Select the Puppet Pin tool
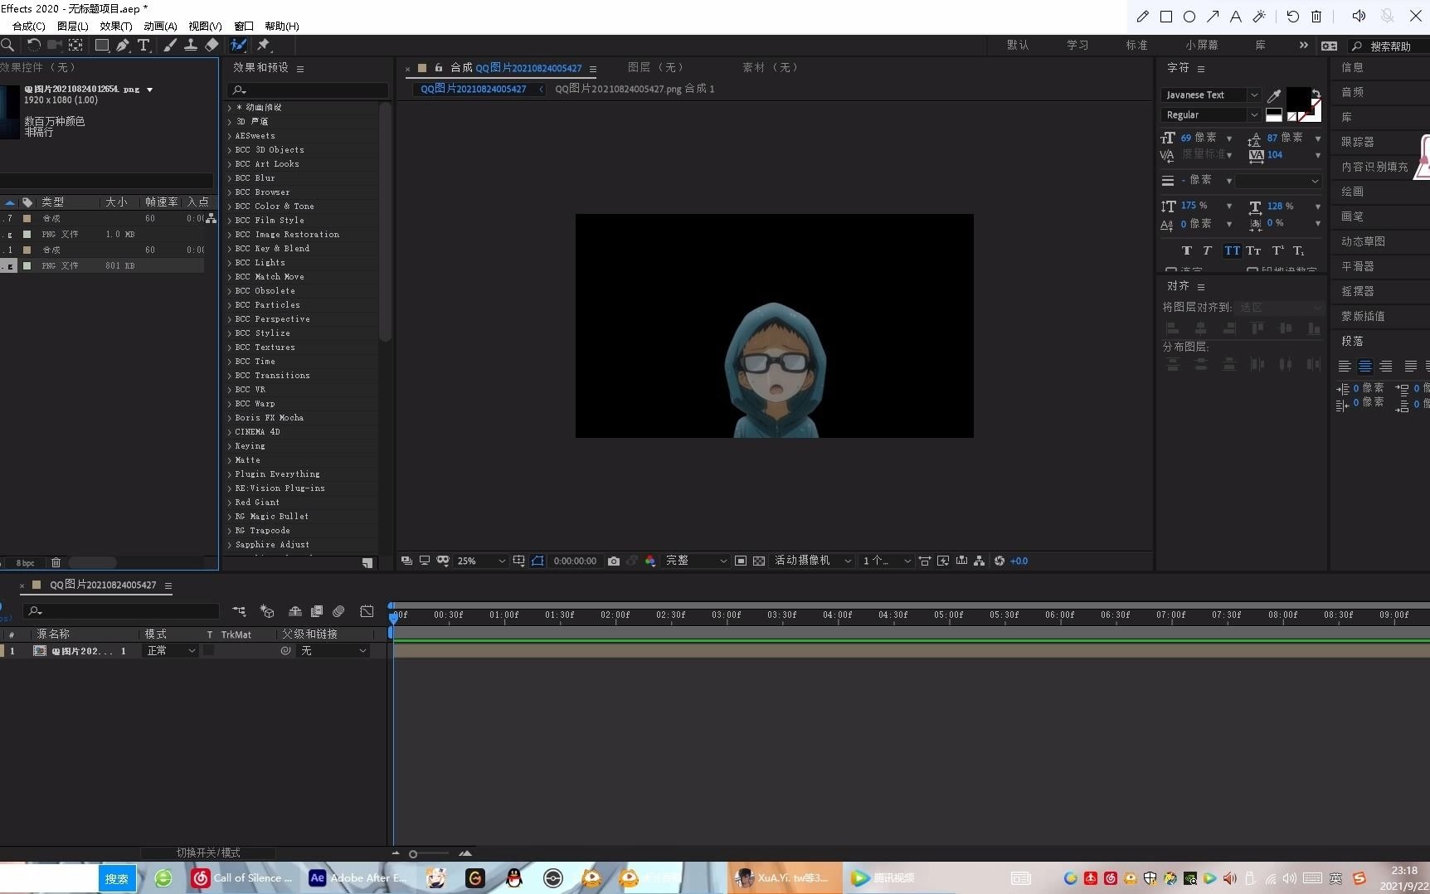The image size is (1430, 894). [264, 45]
